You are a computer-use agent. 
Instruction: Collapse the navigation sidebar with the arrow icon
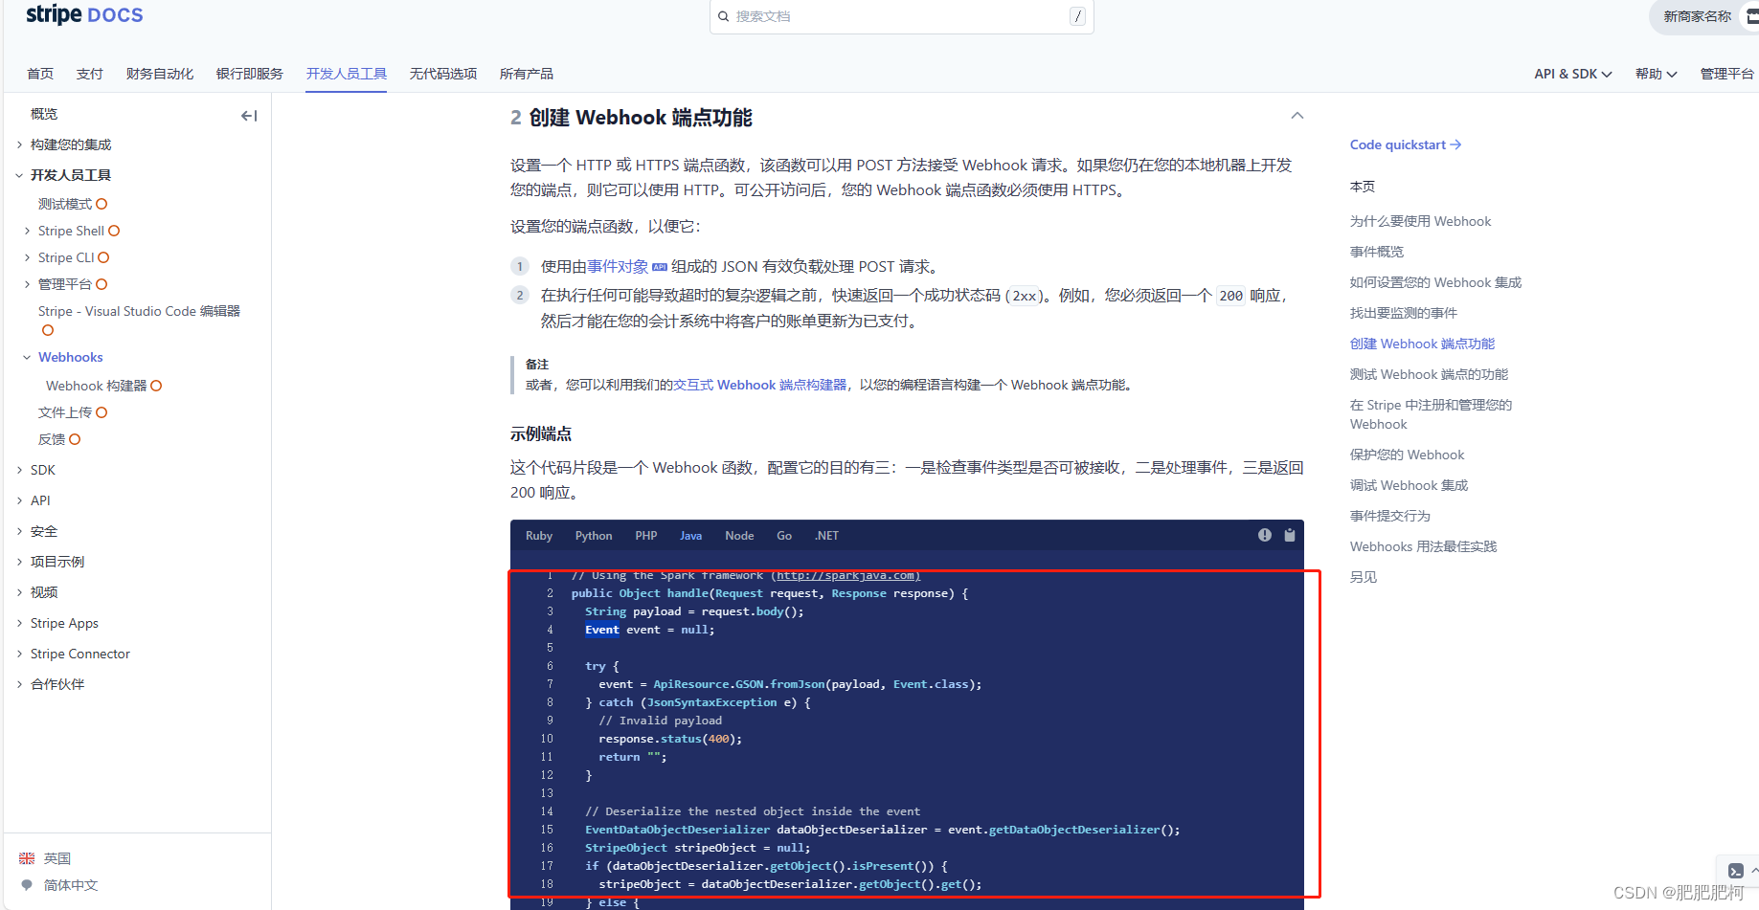[248, 115]
